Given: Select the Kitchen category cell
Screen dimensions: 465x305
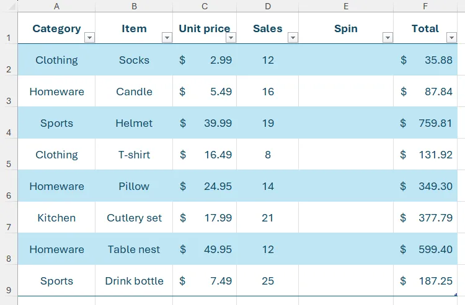Looking at the screenshot, I should coord(56,217).
